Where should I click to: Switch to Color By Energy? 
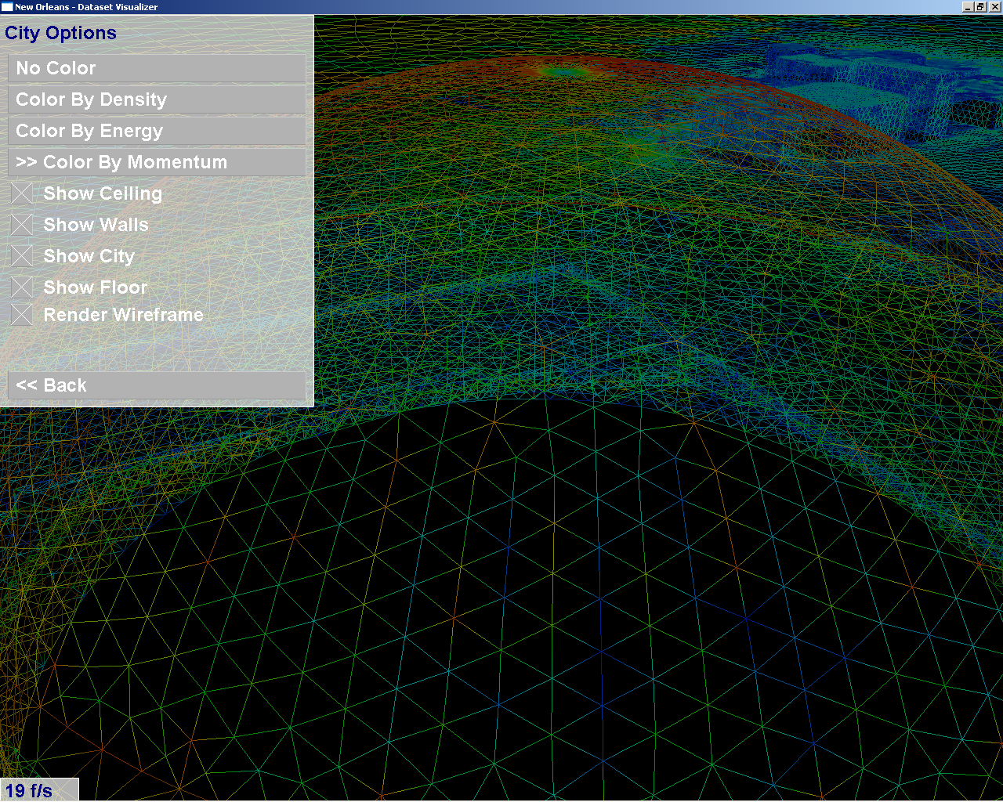point(157,131)
